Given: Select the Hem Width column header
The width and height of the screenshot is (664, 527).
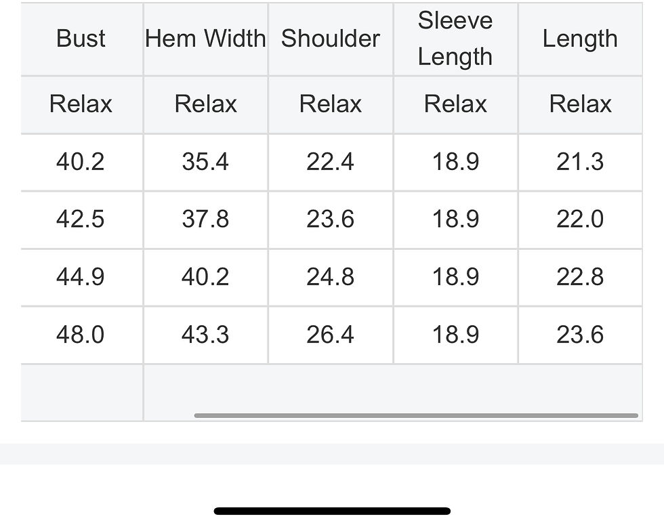Looking at the screenshot, I should [205, 39].
